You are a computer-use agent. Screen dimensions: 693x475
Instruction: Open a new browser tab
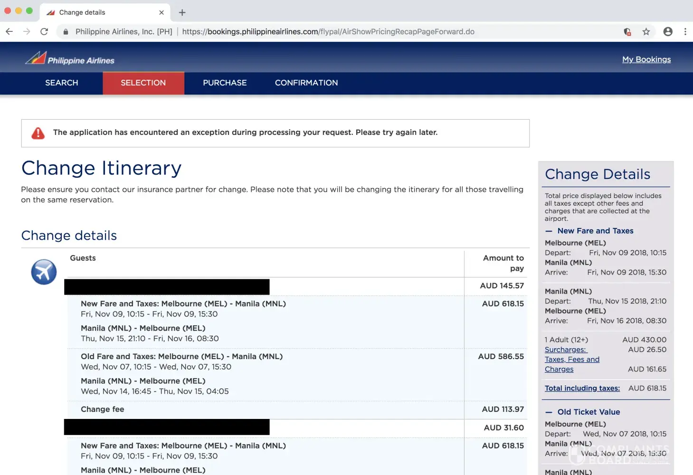[x=182, y=12]
